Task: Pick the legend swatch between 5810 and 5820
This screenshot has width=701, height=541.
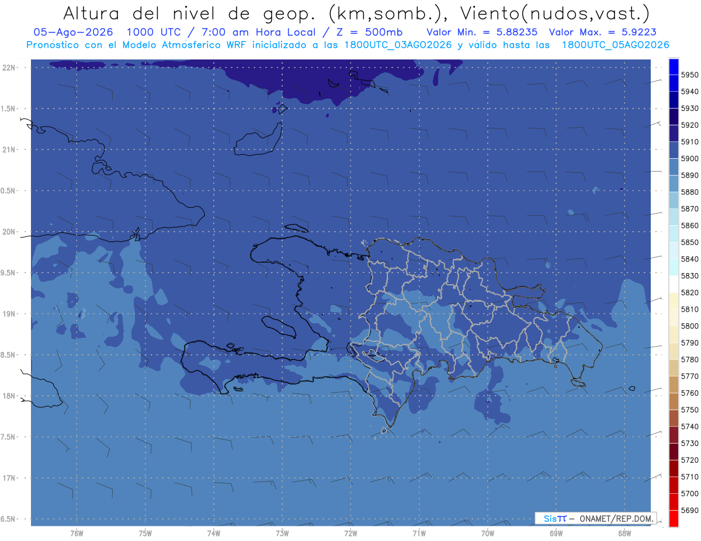Action: point(674,301)
